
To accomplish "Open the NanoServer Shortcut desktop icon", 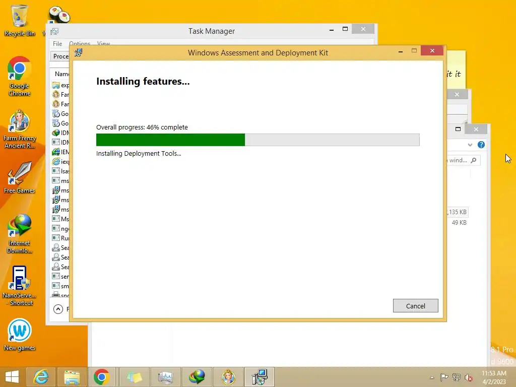I will click(20, 286).
